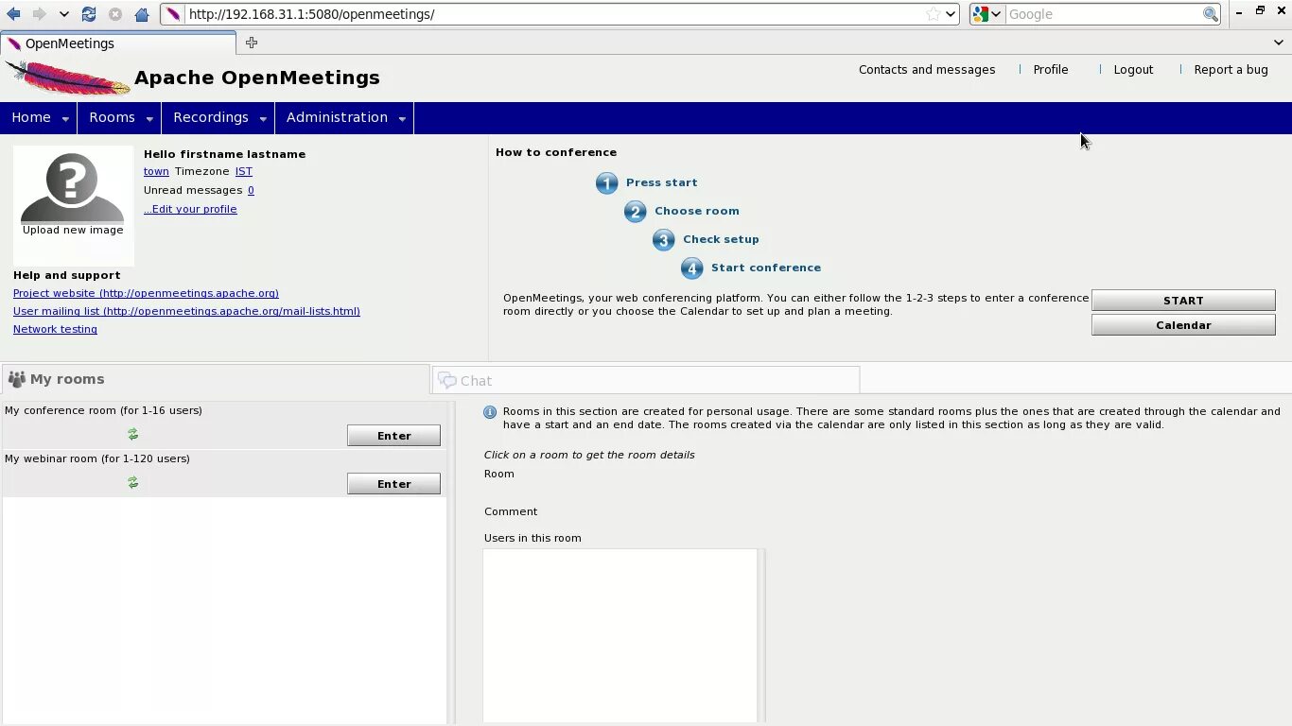Open a new tab with the plus icon
The height and width of the screenshot is (726, 1292).
click(x=252, y=43)
